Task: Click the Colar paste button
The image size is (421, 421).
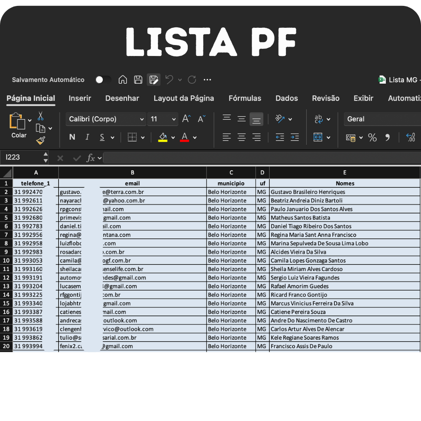Action: point(18,125)
